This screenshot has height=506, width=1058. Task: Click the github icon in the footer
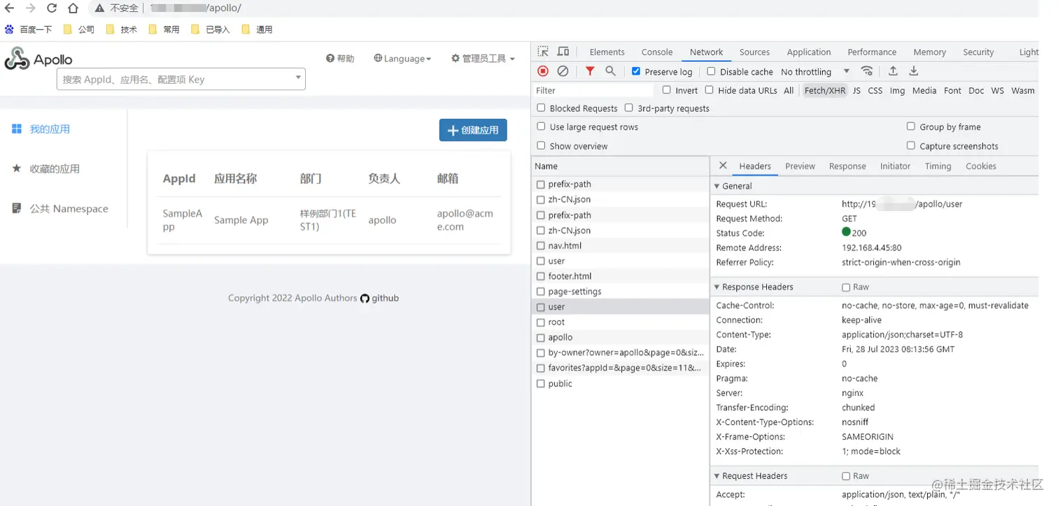pyautogui.click(x=365, y=298)
